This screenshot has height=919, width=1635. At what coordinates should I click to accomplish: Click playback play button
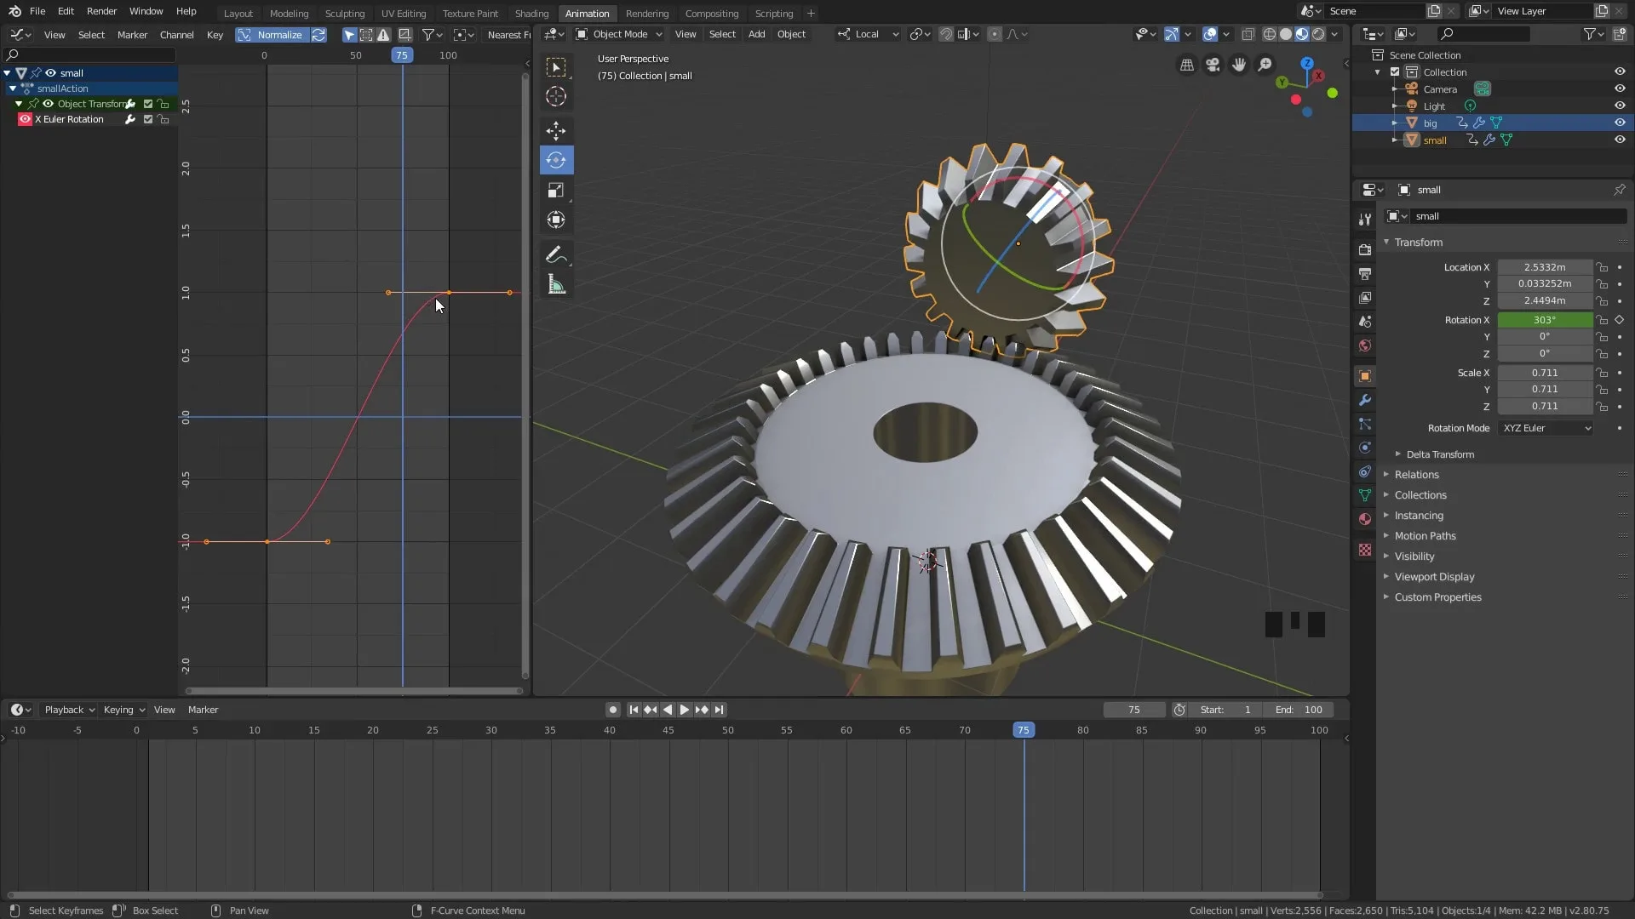tap(684, 709)
